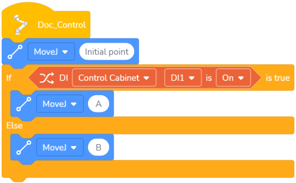Open the Control Cabinet dropdown

[114, 77]
